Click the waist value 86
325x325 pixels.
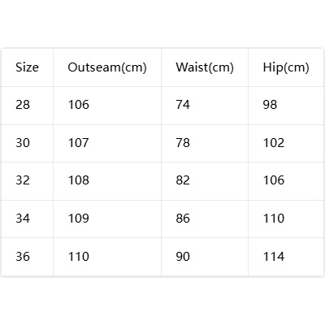coord(183,219)
